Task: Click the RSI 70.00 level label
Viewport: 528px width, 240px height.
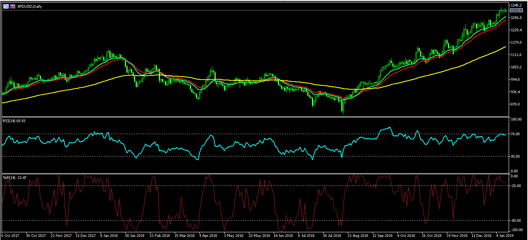Action: 515,134
